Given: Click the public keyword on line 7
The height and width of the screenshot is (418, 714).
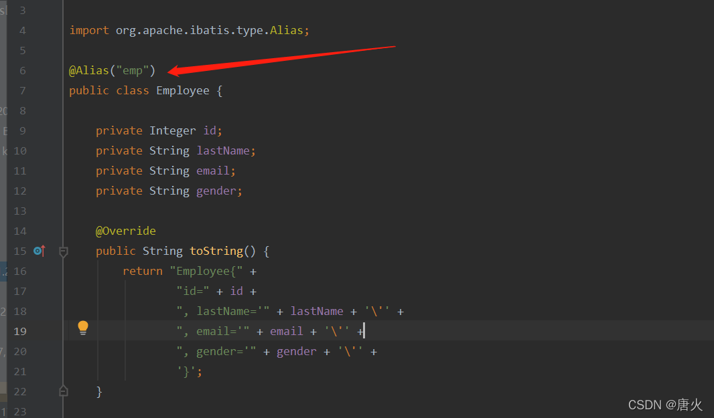Looking at the screenshot, I should (x=89, y=90).
